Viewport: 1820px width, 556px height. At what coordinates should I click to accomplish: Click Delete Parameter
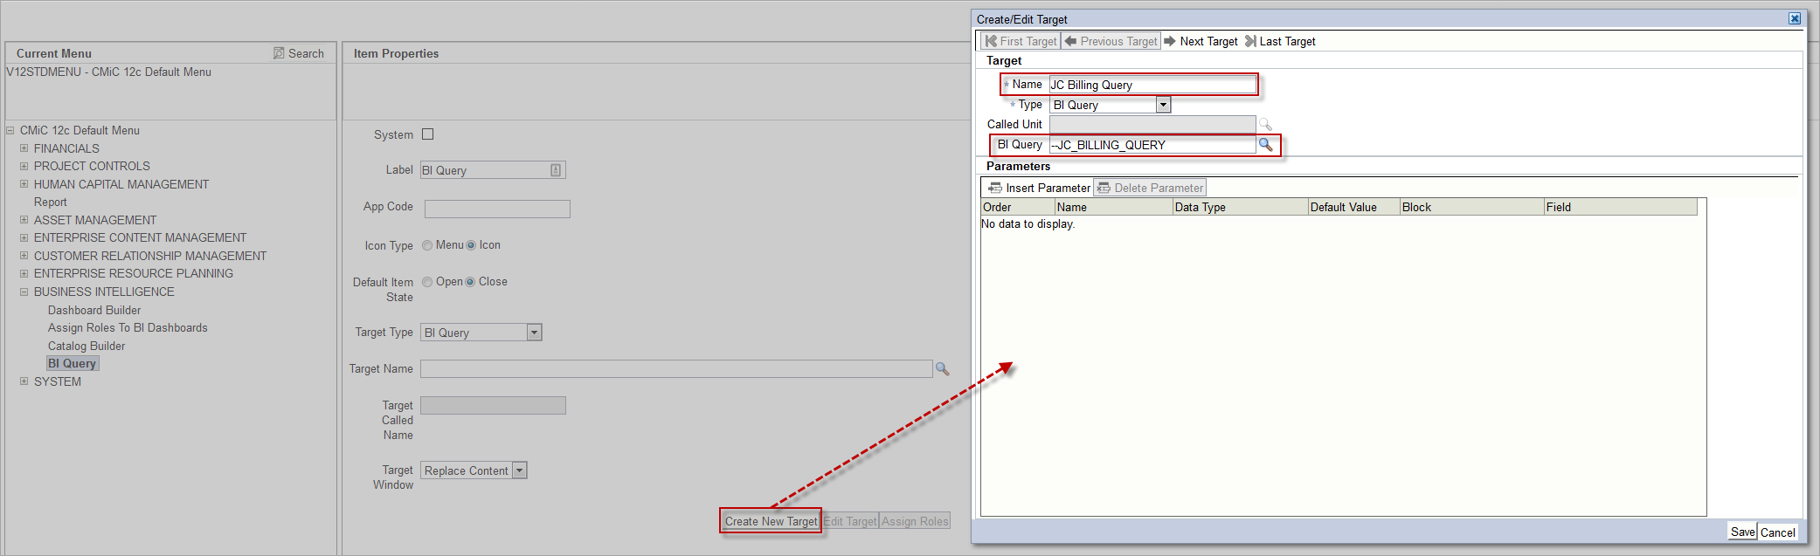[x=1150, y=188]
